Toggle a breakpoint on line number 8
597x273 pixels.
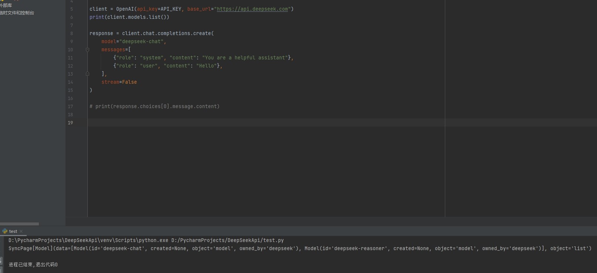72,34
